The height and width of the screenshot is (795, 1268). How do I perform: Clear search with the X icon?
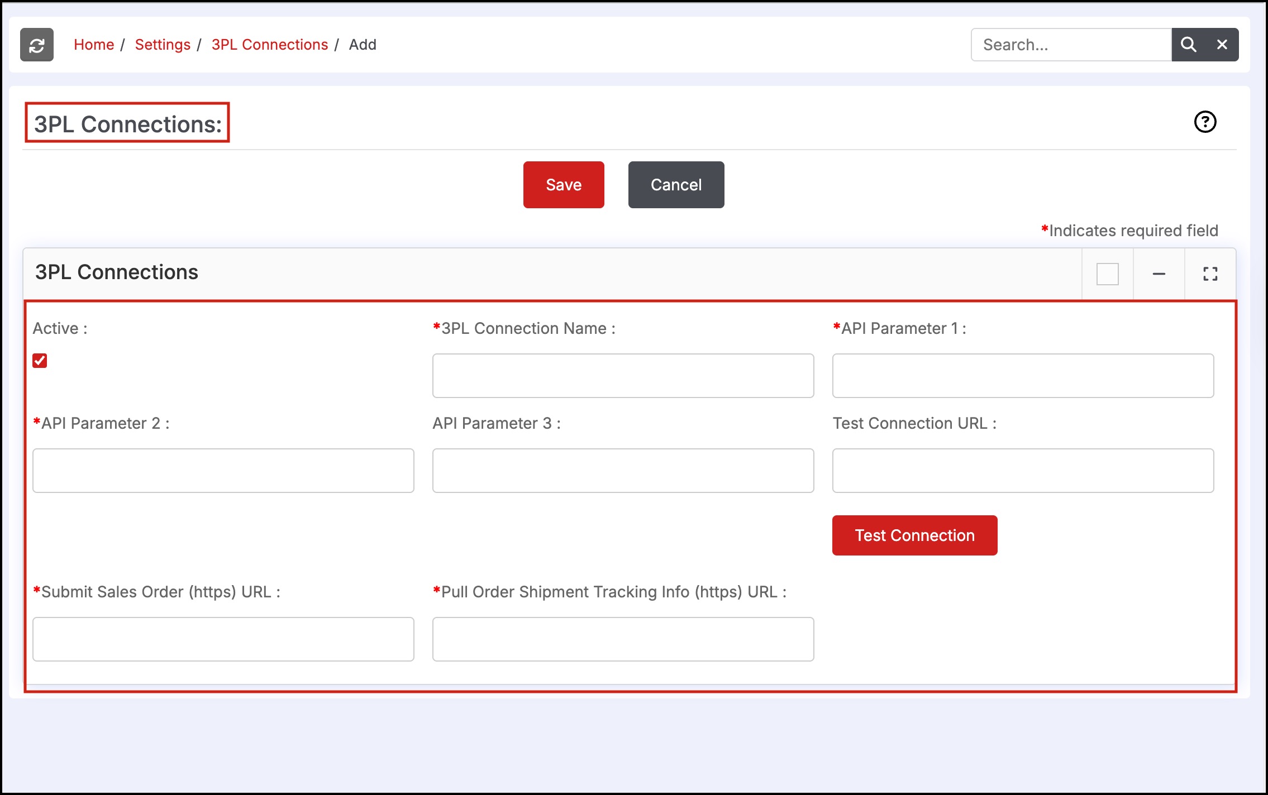[x=1222, y=45]
